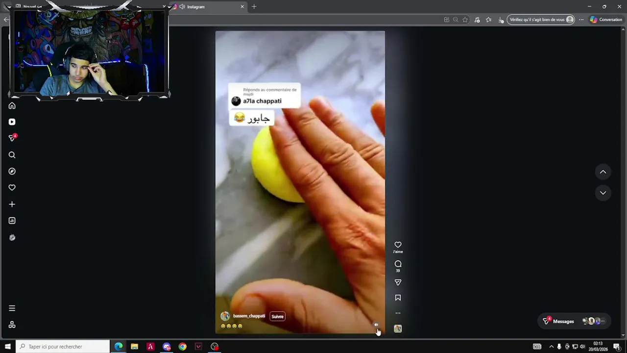Open the news widget icon in the taskbar

(x=537, y=347)
